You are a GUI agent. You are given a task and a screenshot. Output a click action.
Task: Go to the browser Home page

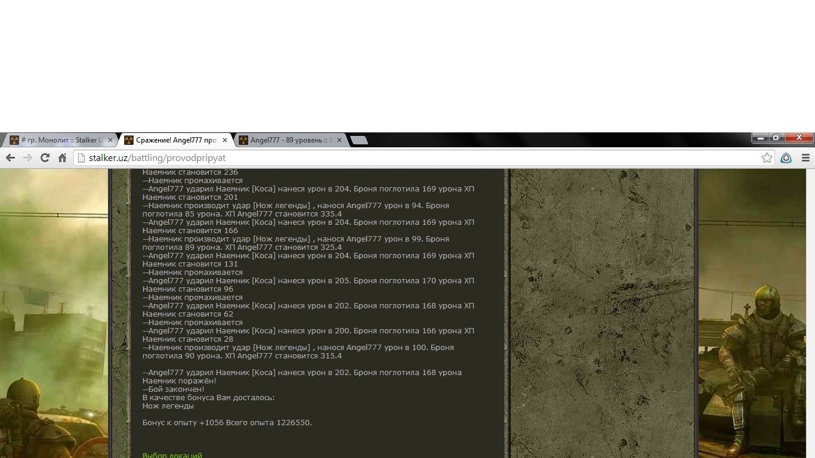point(62,158)
